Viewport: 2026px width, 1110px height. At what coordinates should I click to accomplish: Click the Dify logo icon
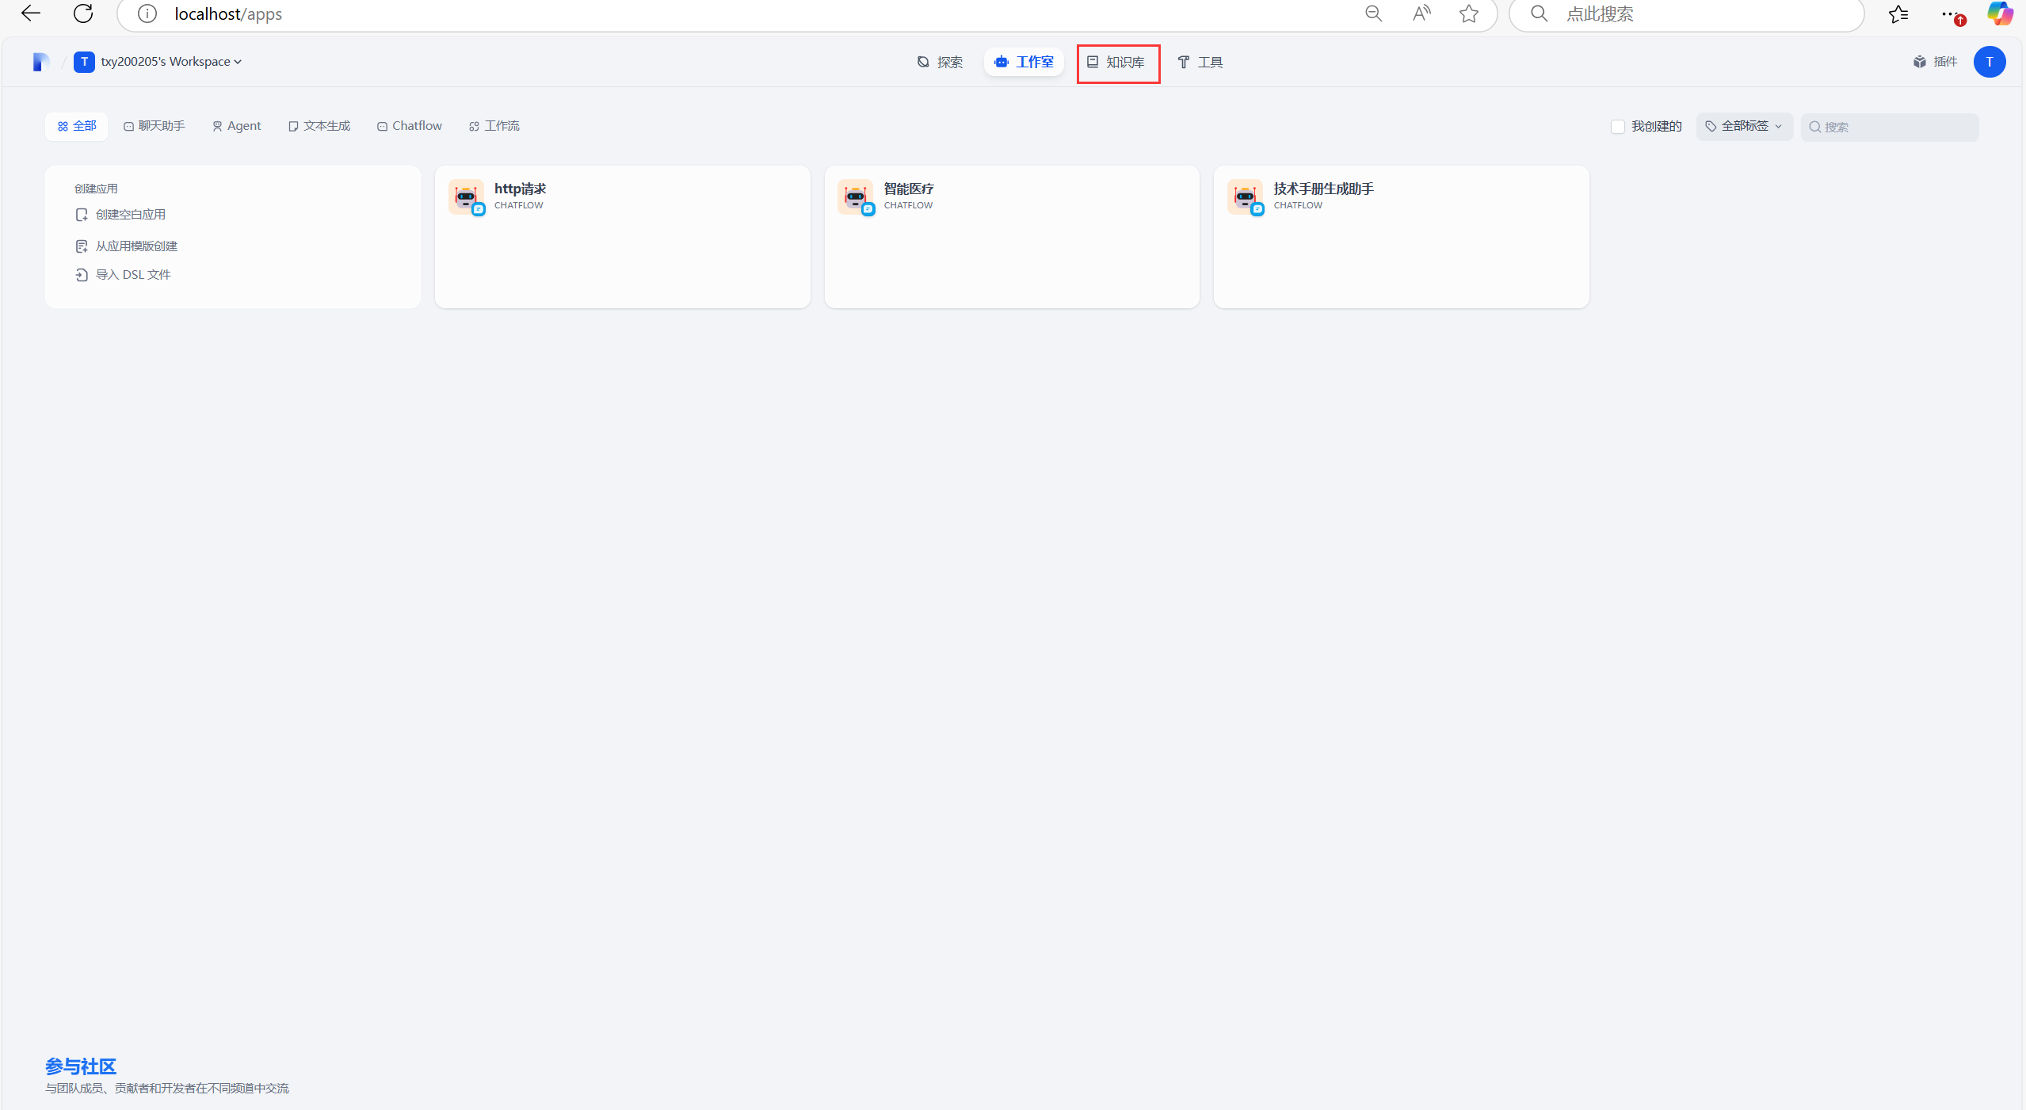coord(40,62)
